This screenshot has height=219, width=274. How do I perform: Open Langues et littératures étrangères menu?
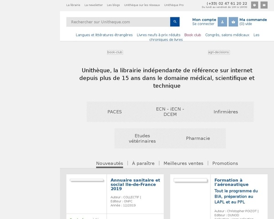click(x=104, y=35)
